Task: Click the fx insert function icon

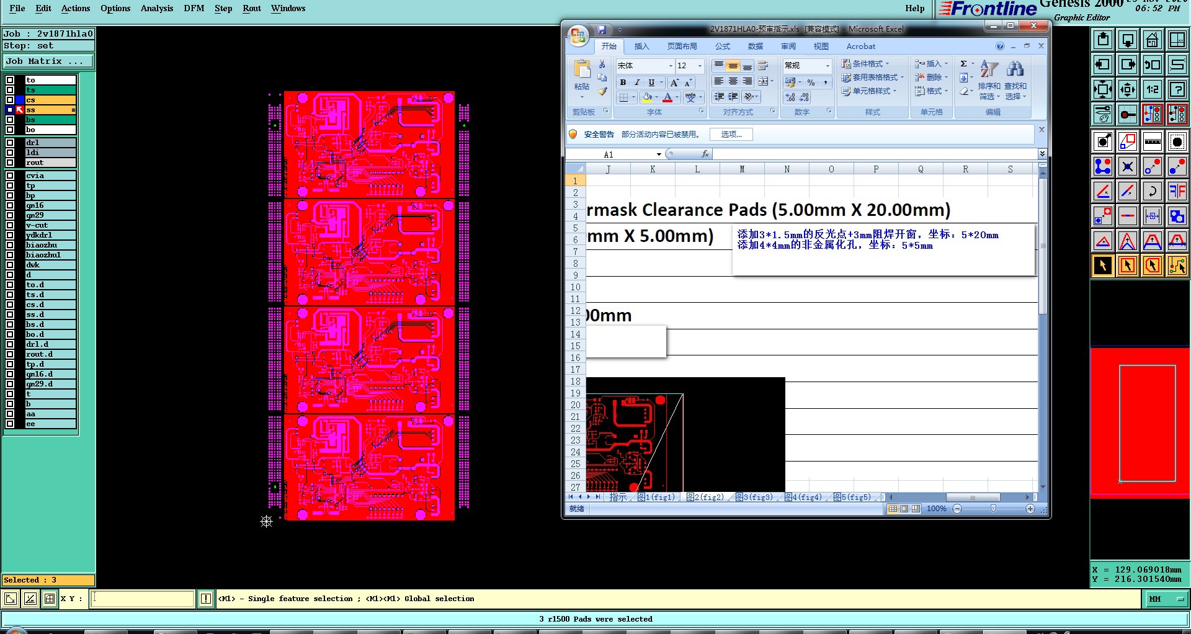Action: (x=705, y=154)
